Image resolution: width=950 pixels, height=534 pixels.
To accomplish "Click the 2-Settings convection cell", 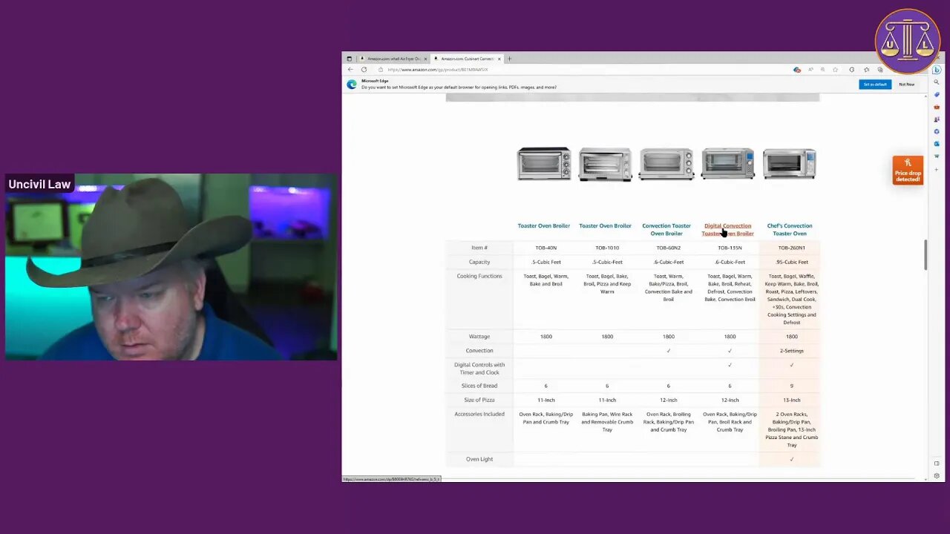I will (792, 351).
